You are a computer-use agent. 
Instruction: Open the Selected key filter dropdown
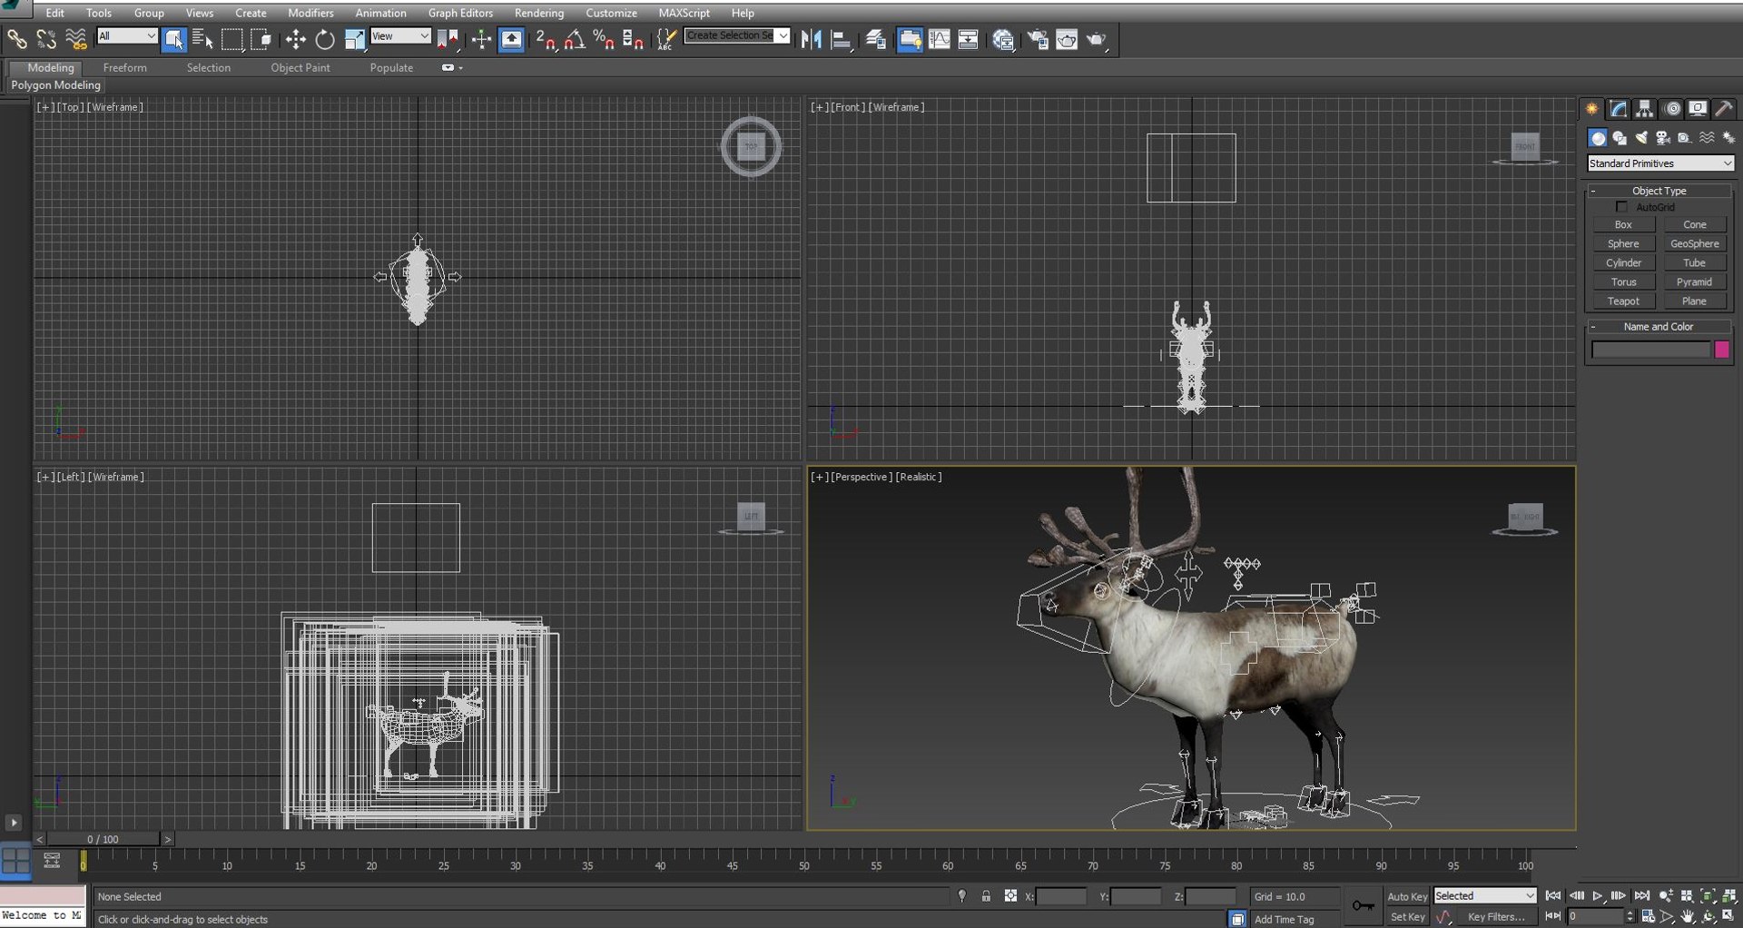click(1484, 895)
